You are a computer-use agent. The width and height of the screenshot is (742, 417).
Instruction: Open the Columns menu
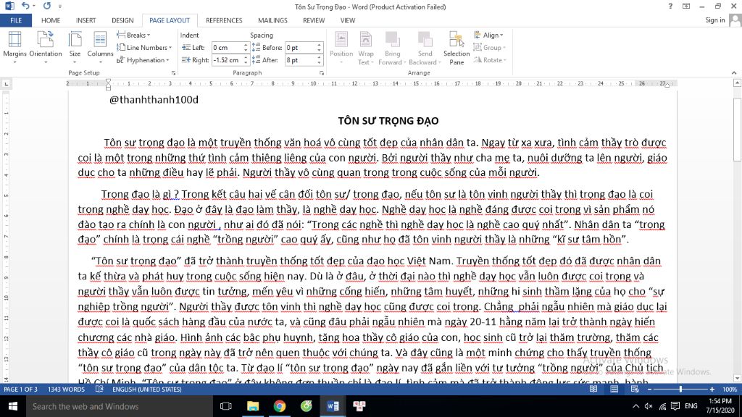[100, 47]
